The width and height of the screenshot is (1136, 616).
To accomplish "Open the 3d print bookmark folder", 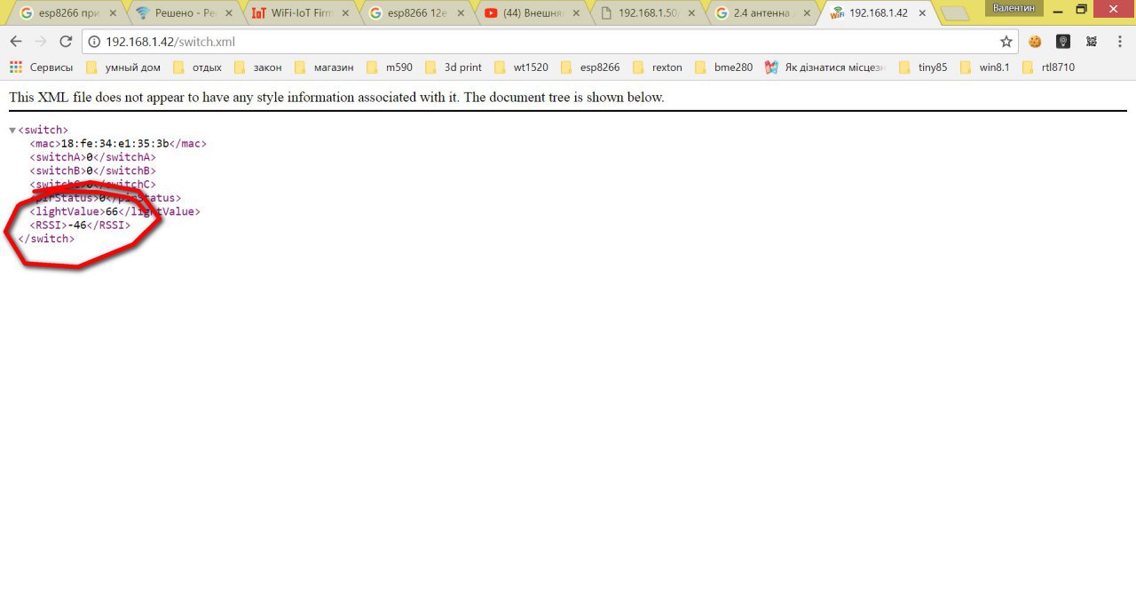I will point(454,67).
